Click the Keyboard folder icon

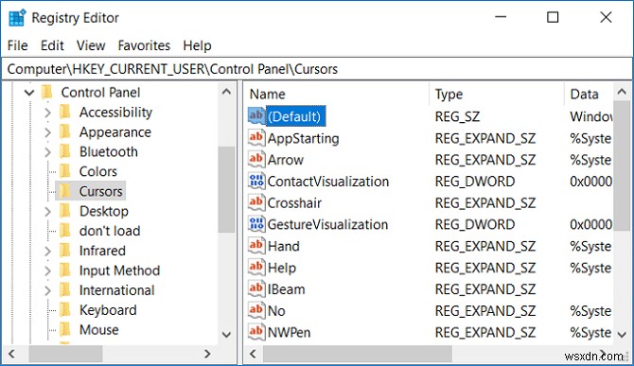point(65,310)
